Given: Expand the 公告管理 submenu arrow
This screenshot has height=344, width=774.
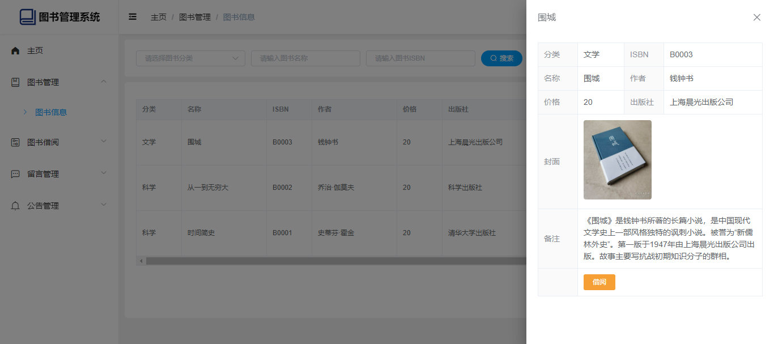Looking at the screenshot, I should coord(104,205).
